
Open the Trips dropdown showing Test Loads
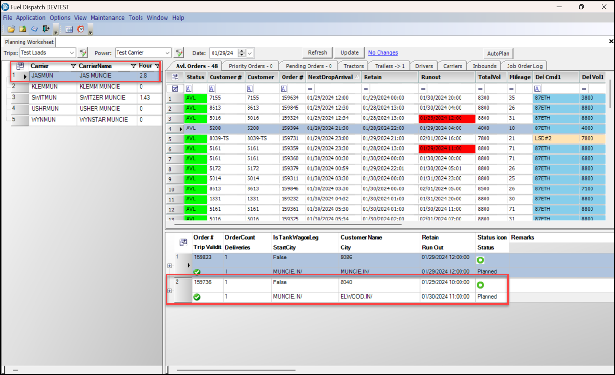pyautogui.click(x=71, y=53)
